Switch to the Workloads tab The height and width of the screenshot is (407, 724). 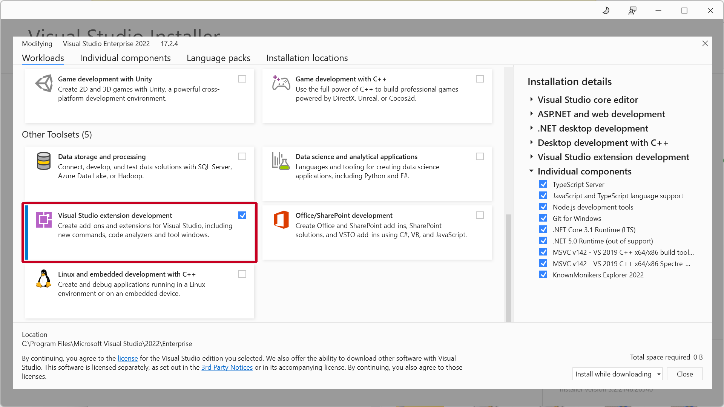click(x=43, y=58)
